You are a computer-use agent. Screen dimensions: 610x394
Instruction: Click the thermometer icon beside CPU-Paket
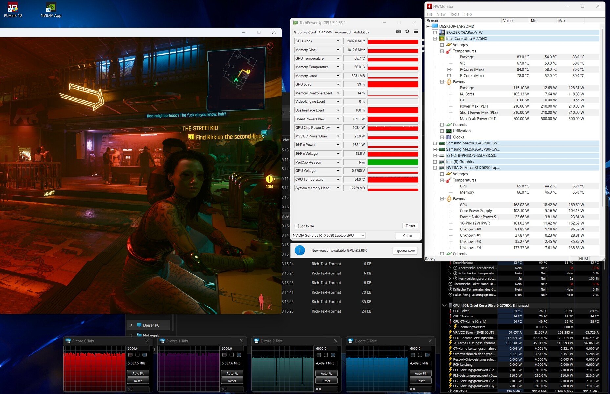(450, 311)
